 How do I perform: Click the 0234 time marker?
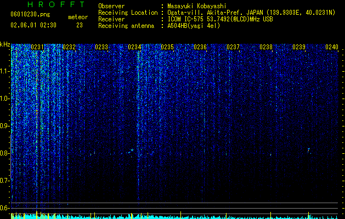click(134, 47)
